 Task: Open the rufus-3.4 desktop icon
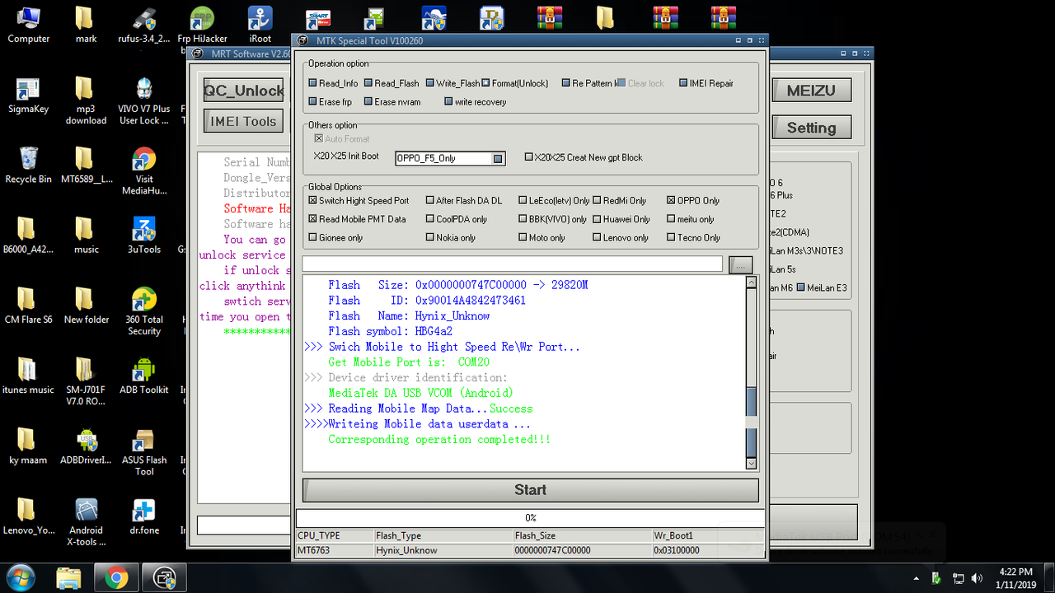143,25
